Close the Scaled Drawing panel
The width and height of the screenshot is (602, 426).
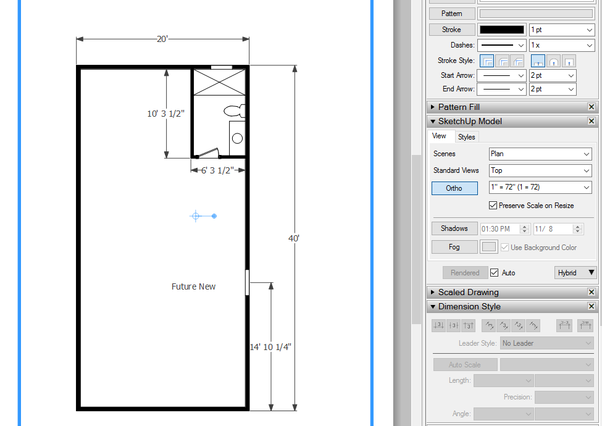pos(592,292)
